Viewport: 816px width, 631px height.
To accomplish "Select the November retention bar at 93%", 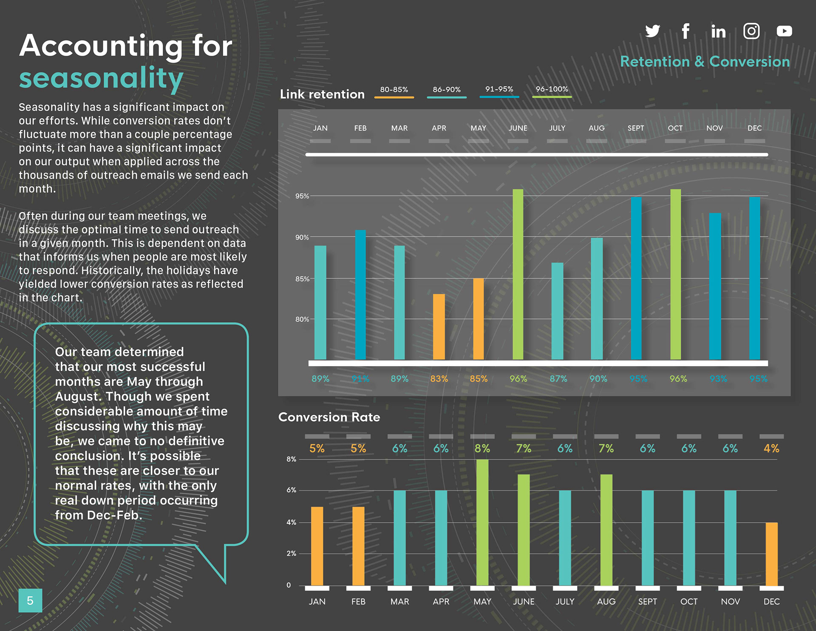I will pyautogui.click(x=715, y=286).
